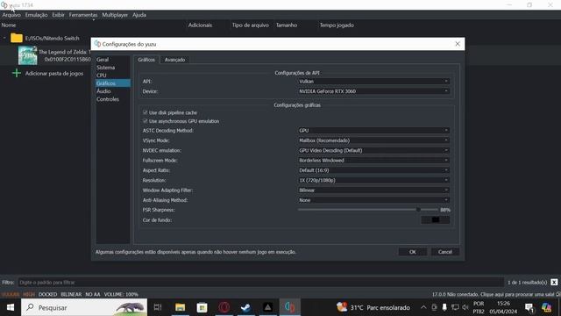Select the Gráficos tab
This screenshot has width=561, height=316.
pyautogui.click(x=146, y=60)
